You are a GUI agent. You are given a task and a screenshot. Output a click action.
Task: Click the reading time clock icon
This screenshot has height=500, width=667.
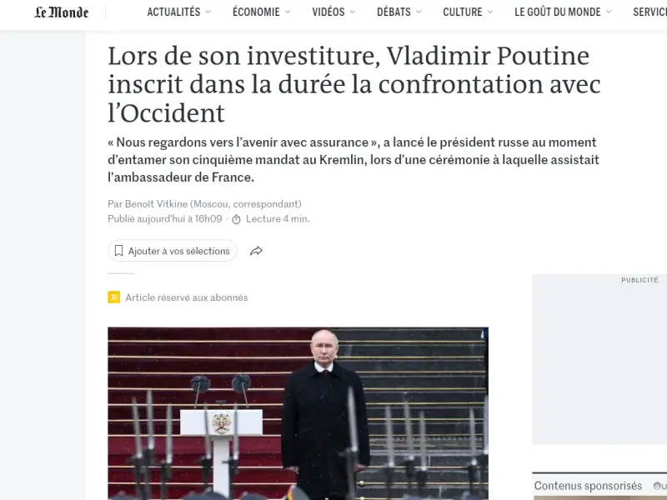click(236, 219)
